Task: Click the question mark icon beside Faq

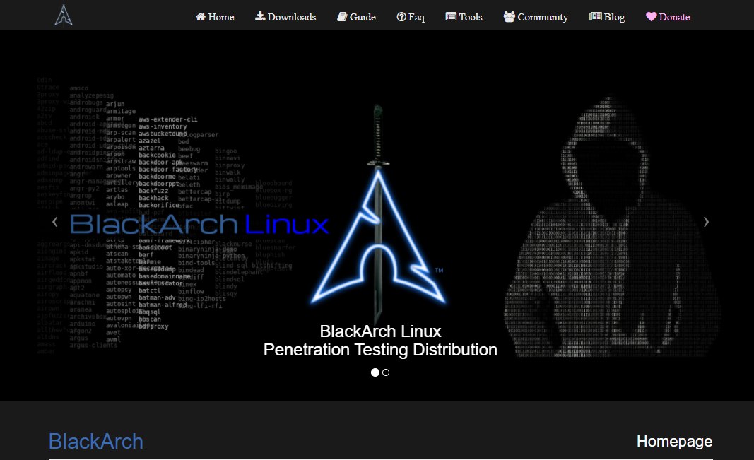Action: (401, 17)
